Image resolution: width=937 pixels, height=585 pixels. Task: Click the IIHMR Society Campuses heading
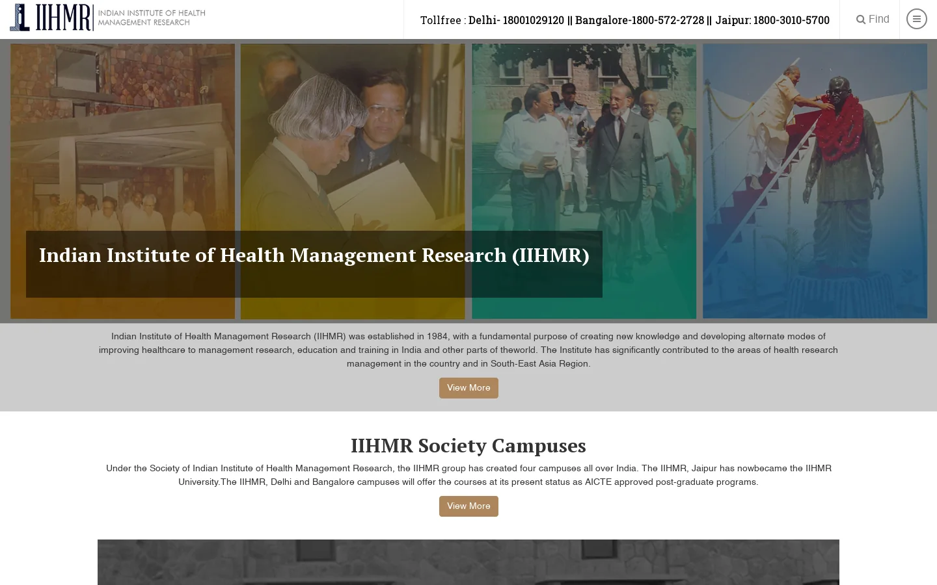[x=468, y=446]
